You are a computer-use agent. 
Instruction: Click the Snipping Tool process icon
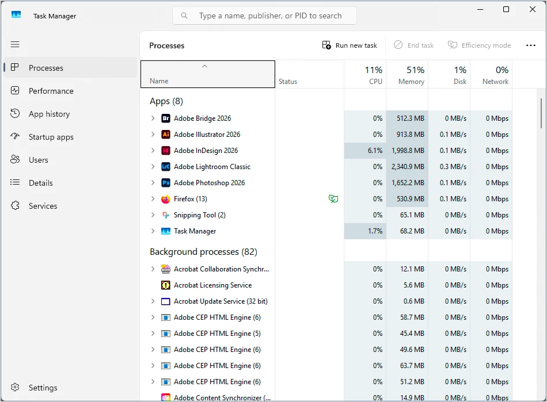coord(166,215)
